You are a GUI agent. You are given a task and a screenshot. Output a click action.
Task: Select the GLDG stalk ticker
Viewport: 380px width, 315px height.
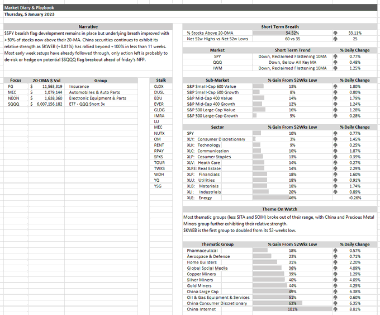click(x=161, y=110)
